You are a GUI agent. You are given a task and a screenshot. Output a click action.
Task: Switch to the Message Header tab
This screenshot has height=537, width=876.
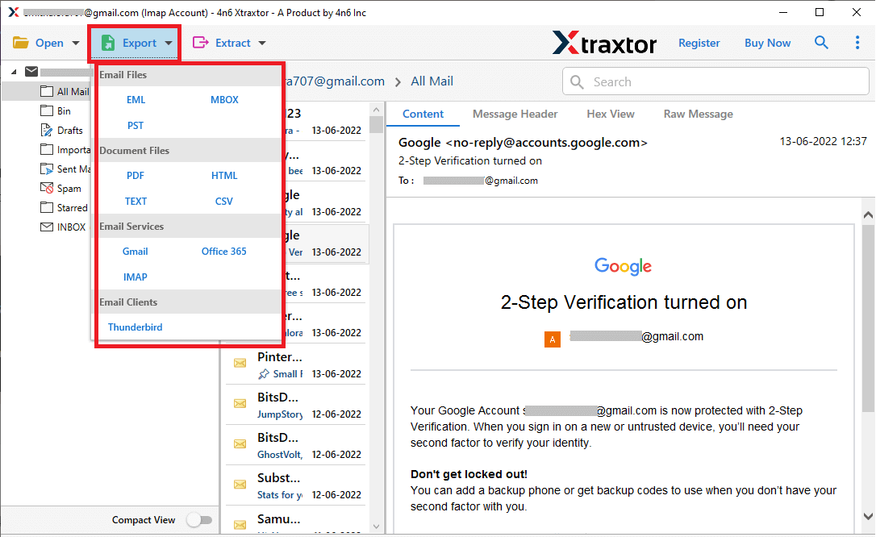515,114
